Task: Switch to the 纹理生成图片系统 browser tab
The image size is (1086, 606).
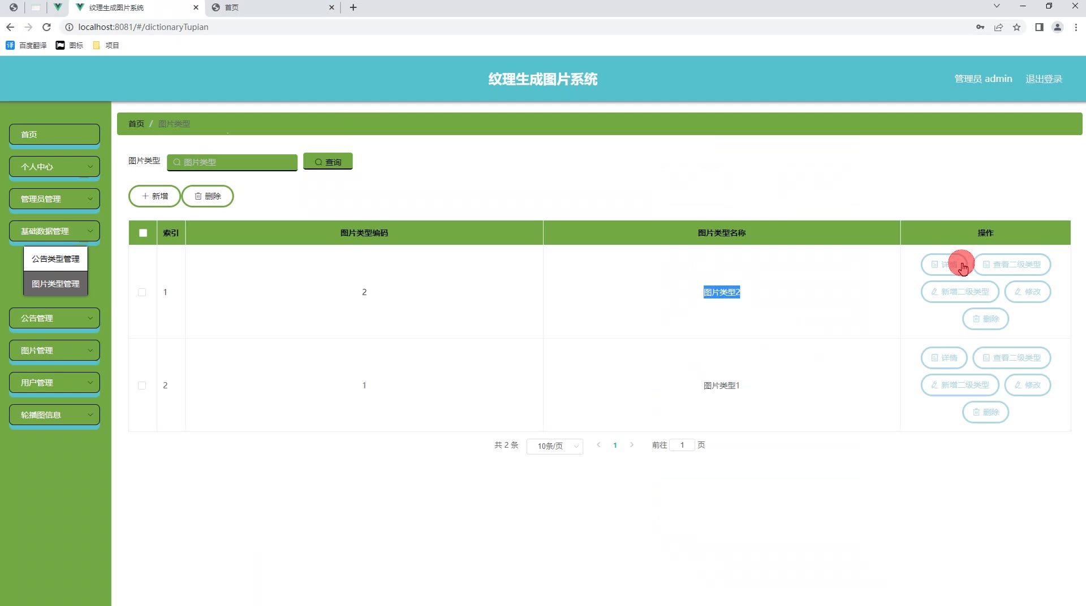Action: pyautogui.click(x=136, y=7)
